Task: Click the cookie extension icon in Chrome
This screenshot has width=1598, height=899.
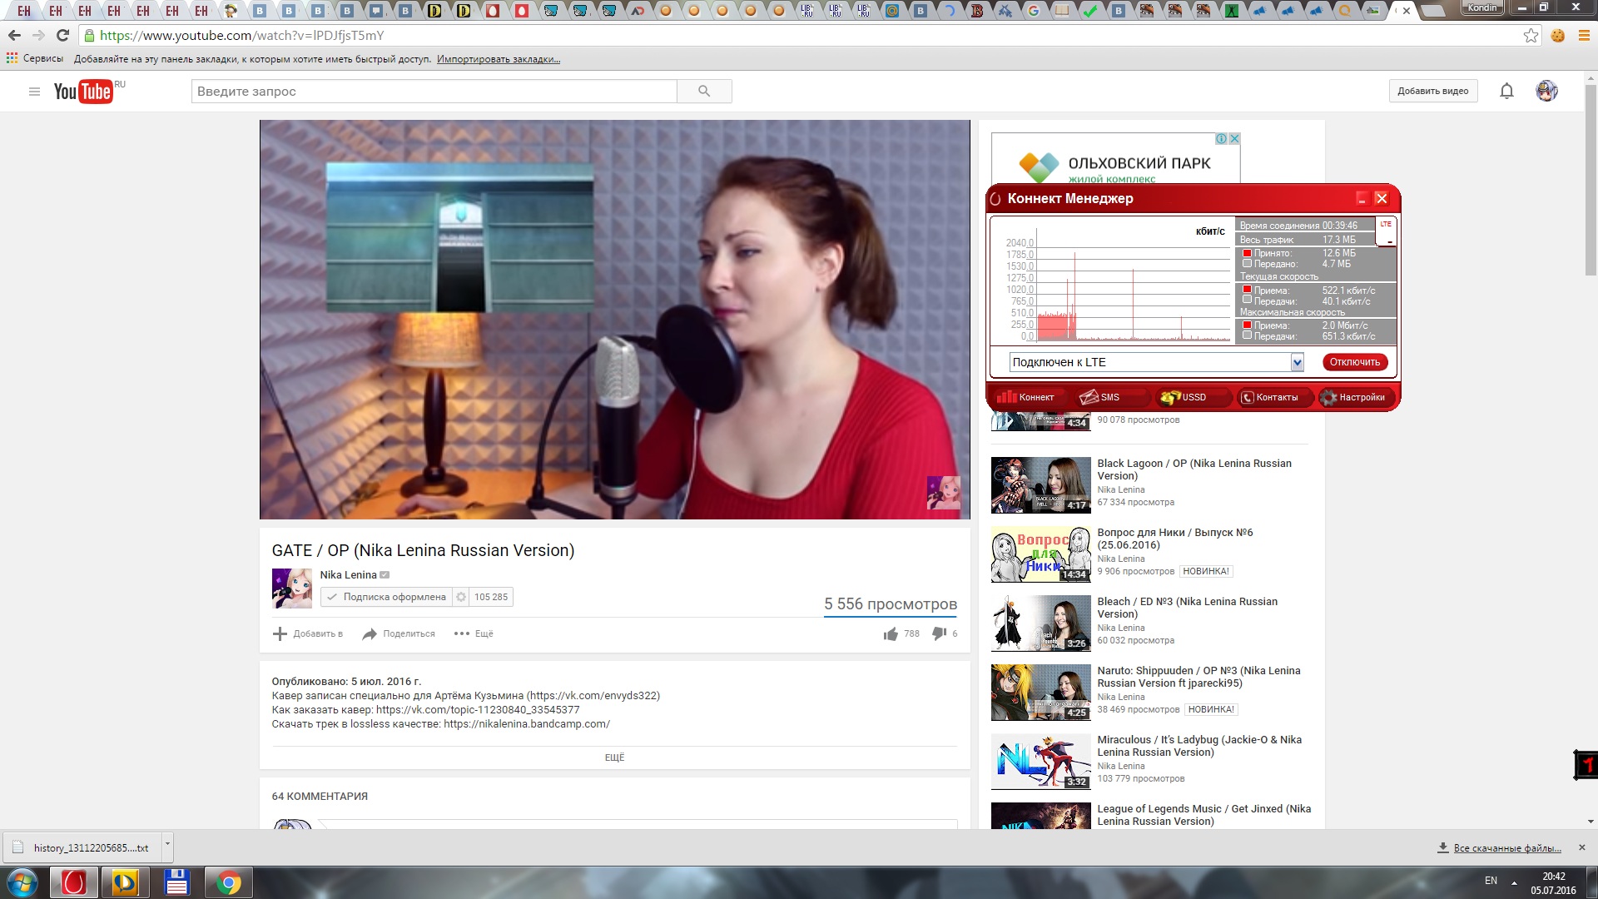Action: pos(1558,36)
